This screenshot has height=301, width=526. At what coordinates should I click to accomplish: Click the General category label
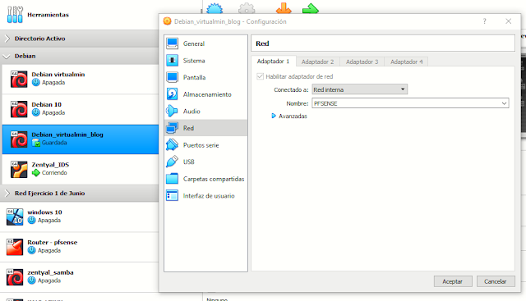click(x=194, y=43)
